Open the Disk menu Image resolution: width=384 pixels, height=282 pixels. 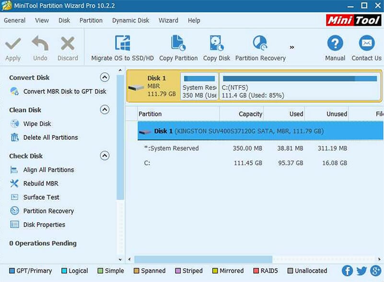click(x=64, y=20)
